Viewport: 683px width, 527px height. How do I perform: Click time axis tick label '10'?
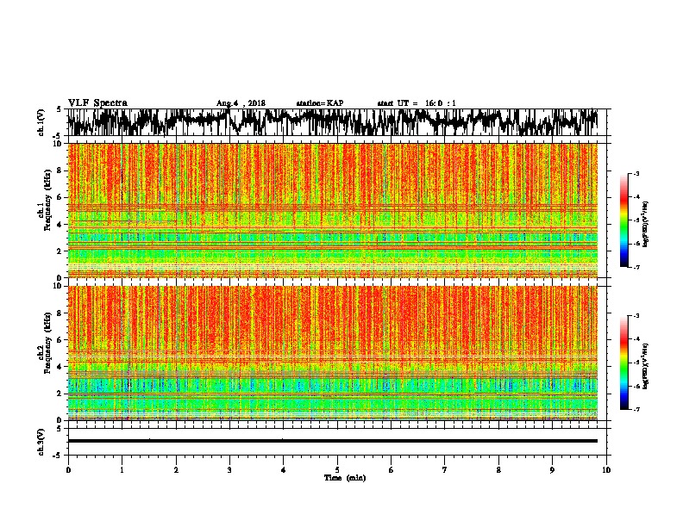click(x=606, y=470)
